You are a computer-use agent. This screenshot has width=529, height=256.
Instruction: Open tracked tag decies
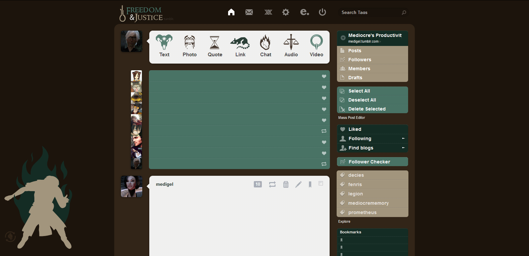coord(372,175)
